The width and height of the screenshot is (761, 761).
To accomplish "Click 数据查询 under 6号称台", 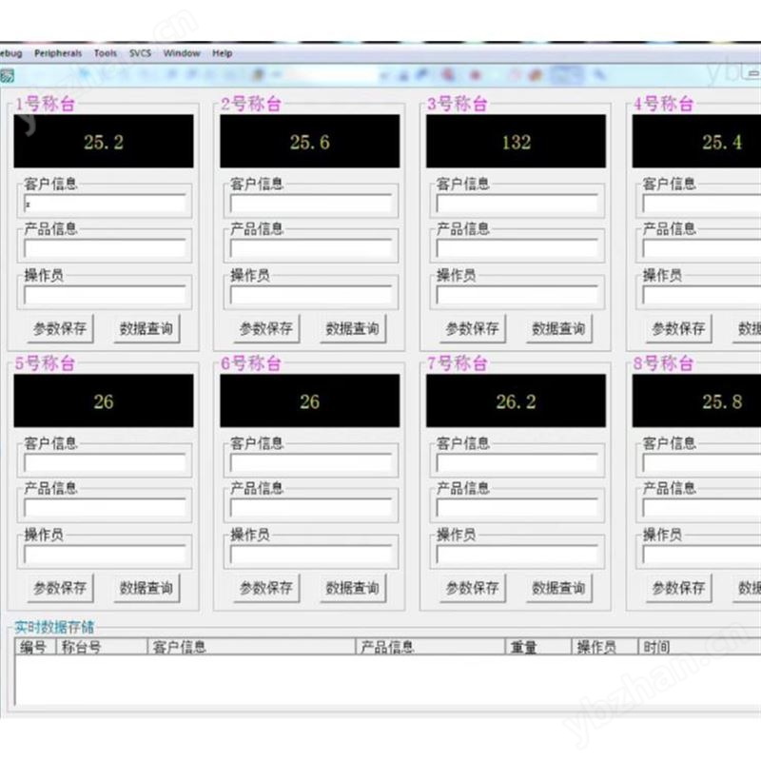I will pyautogui.click(x=353, y=588).
